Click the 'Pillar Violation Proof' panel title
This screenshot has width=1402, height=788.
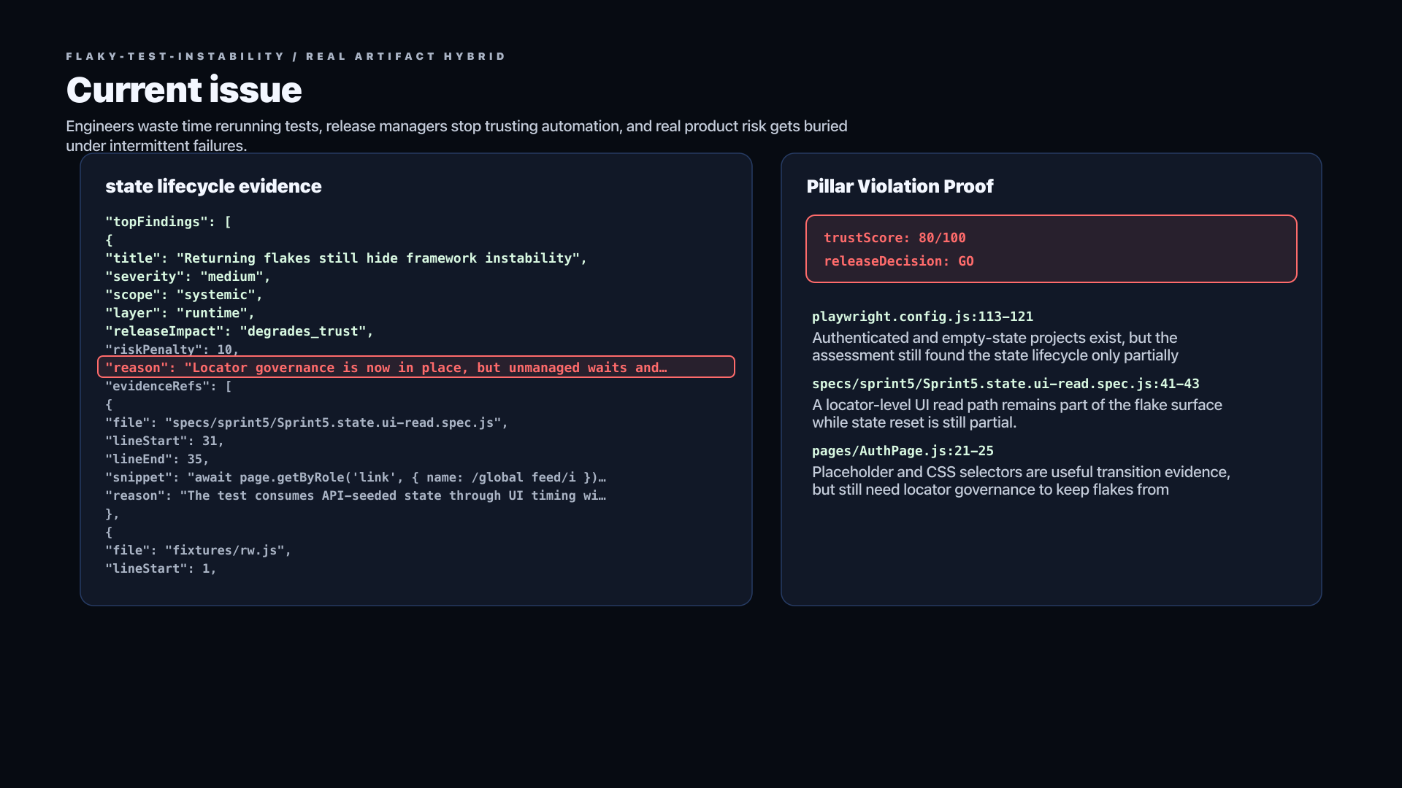[x=900, y=186]
